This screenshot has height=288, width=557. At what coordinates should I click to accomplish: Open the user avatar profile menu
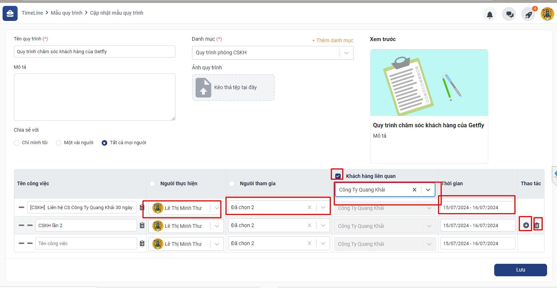(547, 14)
